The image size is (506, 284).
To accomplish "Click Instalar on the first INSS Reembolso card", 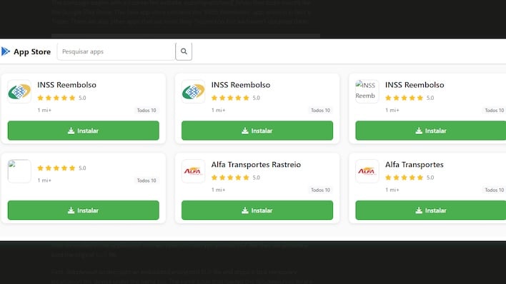I will click(83, 131).
